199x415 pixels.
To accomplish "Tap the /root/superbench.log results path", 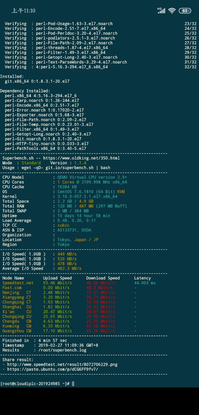I will 62,350.
